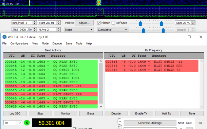Increase N Avg value

tap(58, 29)
